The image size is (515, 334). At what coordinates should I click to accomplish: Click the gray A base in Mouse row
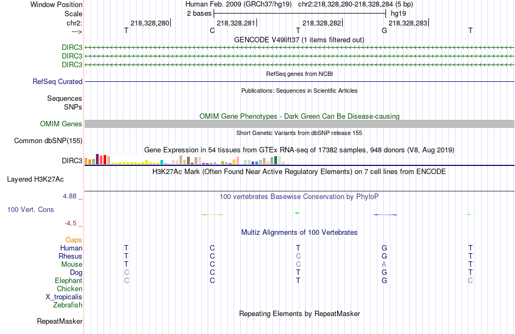pos(384,265)
